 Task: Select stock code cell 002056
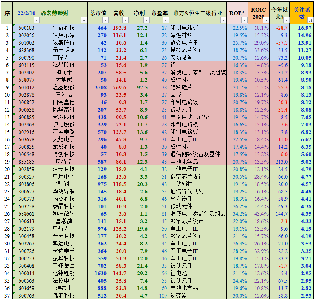(26, 35)
